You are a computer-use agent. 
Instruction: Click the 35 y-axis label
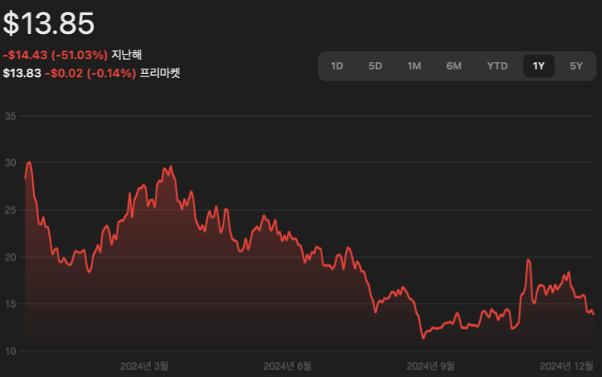10,116
